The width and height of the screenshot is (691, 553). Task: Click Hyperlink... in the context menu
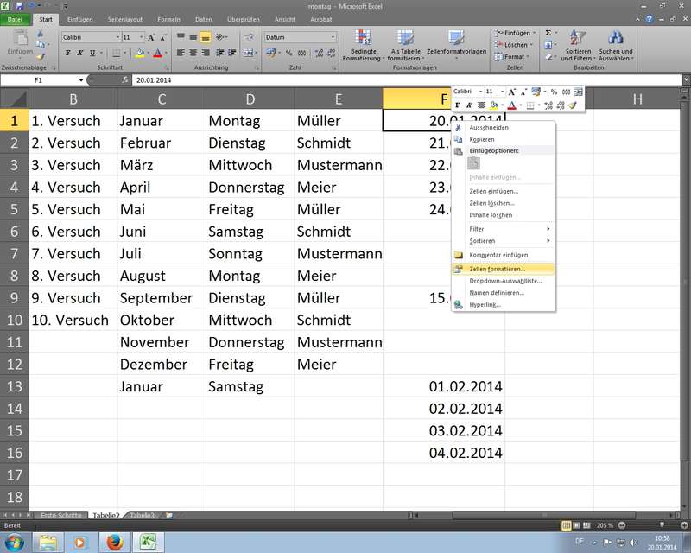[x=503, y=305]
